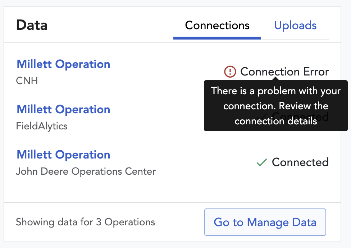Select the Connections tab

(x=217, y=25)
